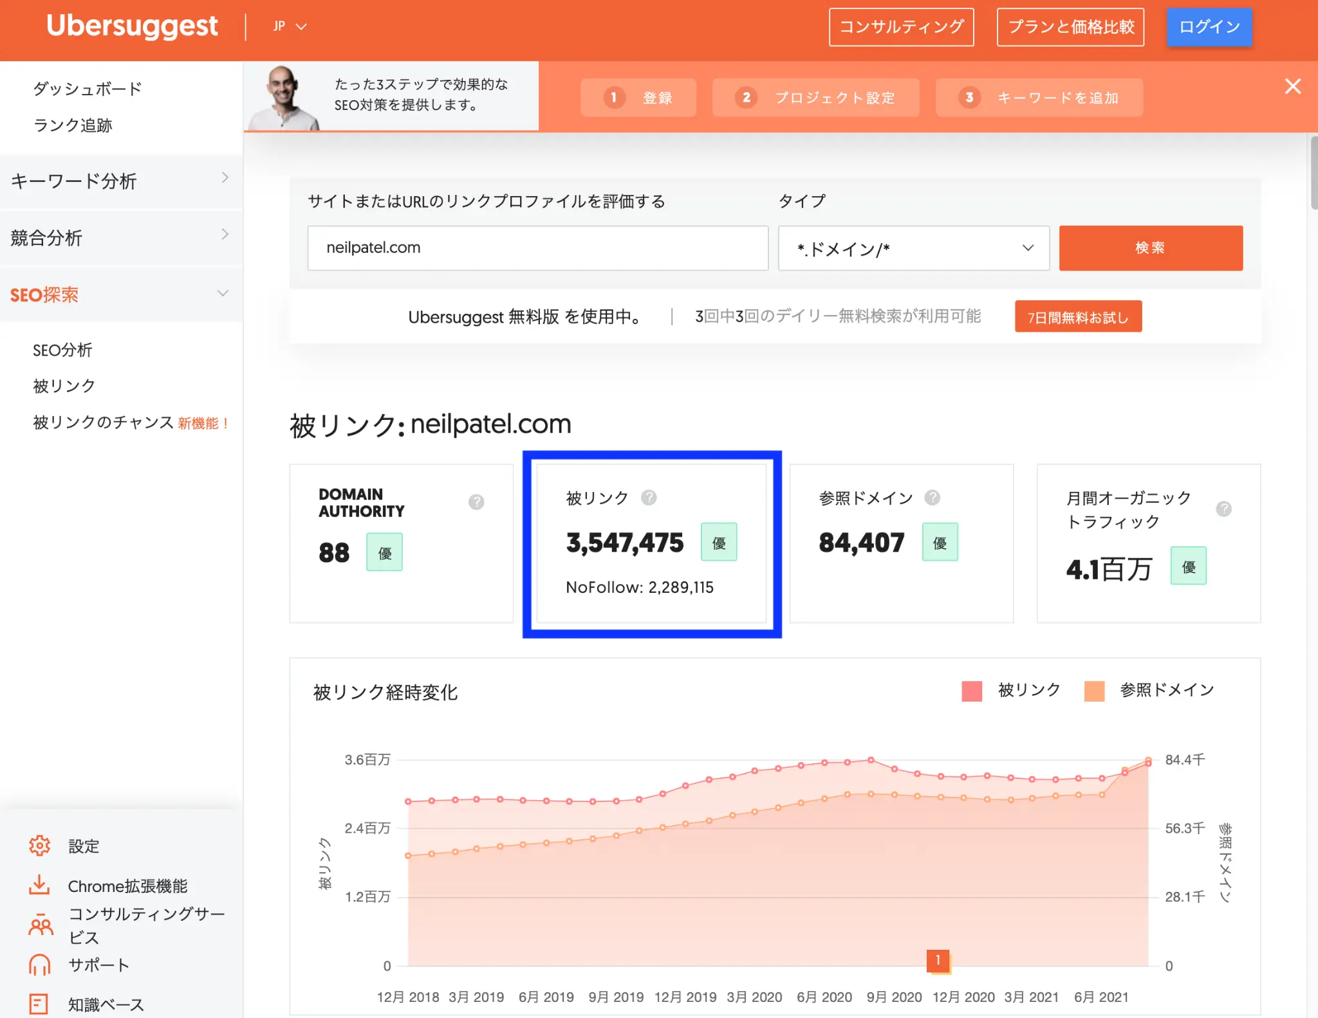This screenshot has height=1018, width=1318.
Task: Open the settings gear in sidebar
Action: [40, 846]
